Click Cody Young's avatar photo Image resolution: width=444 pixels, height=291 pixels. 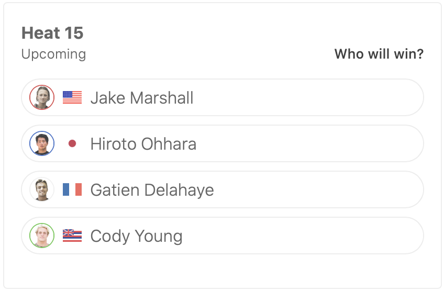(x=42, y=236)
